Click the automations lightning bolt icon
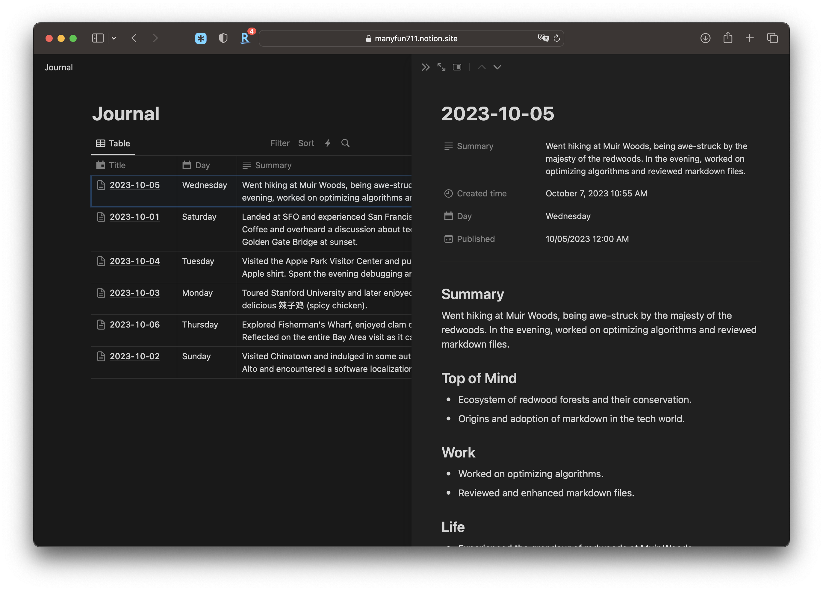Screen dimensions: 823x591 (x=328, y=143)
